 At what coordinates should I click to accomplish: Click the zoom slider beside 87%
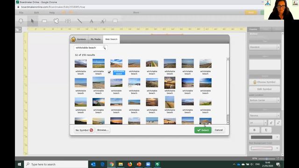coord(267,159)
